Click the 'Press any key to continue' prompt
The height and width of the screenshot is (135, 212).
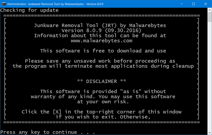pyautogui.click(x=48, y=132)
